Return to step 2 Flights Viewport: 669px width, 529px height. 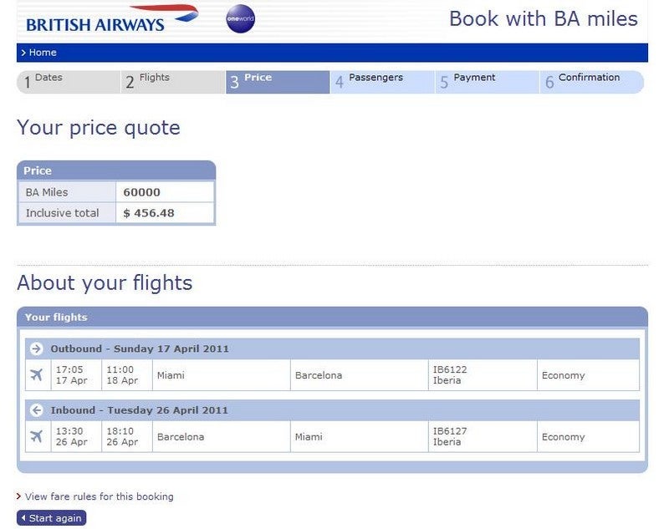[x=173, y=82]
